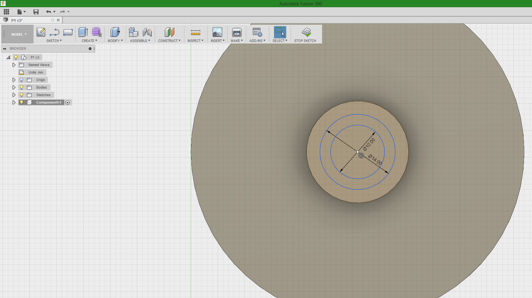Redo the last action
Viewport: 532px width, 298px height.
63,12
